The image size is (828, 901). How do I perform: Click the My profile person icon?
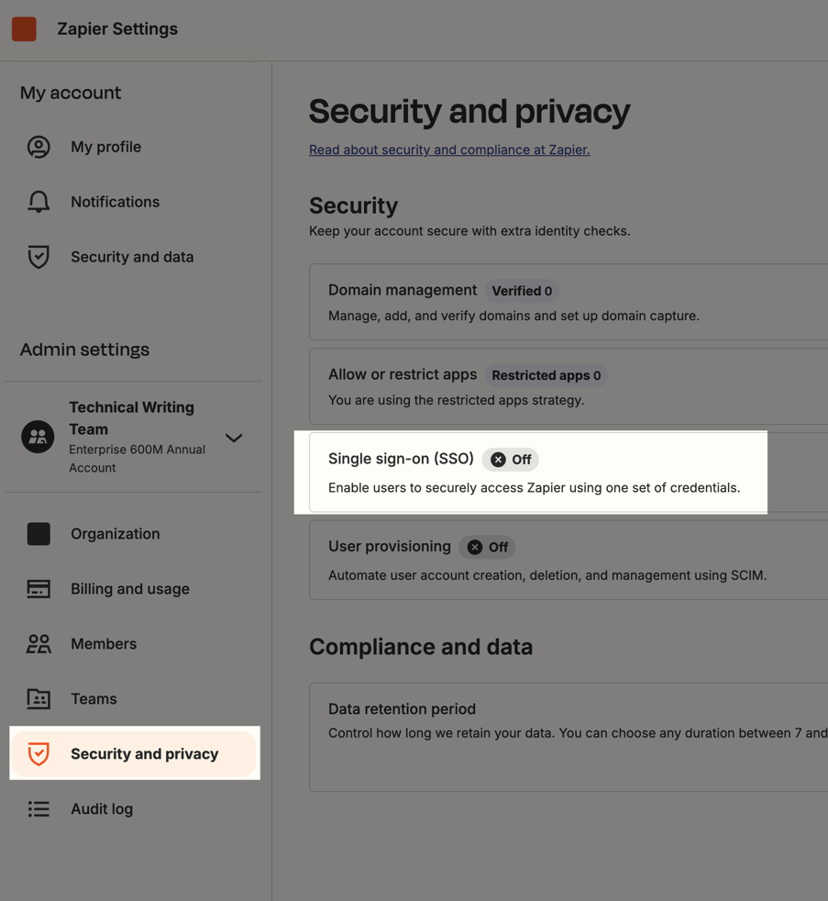(39, 147)
